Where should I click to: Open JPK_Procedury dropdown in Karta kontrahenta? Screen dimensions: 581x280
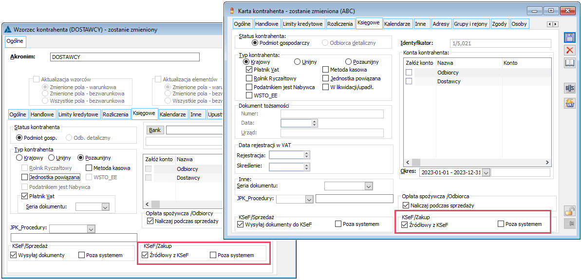(x=309, y=199)
